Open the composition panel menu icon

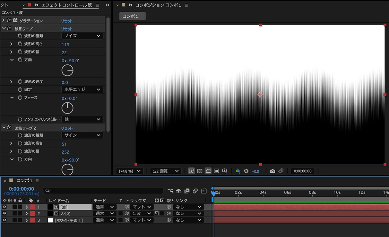click(x=186, y=5)
